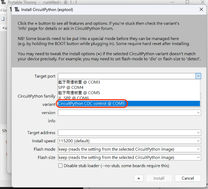This screenshot has width=208, height=189.
Task: Click the Install button
Action: click(x=159, y=178)
